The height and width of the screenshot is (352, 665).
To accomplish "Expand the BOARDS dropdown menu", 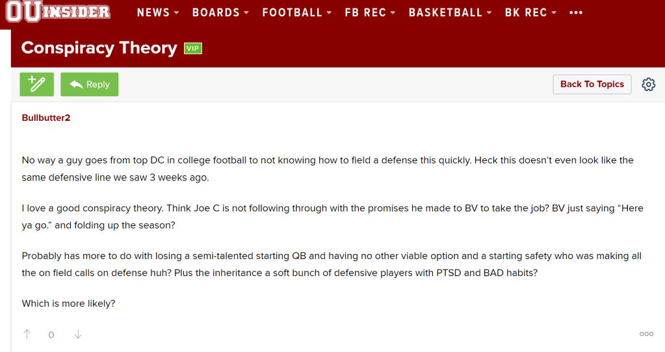I will coord(220,12).
